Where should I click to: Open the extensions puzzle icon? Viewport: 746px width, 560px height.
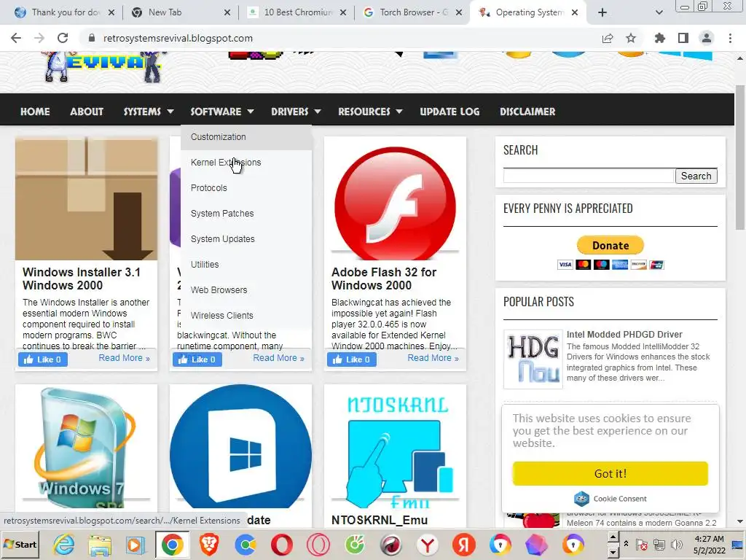(x=660, y=38)
